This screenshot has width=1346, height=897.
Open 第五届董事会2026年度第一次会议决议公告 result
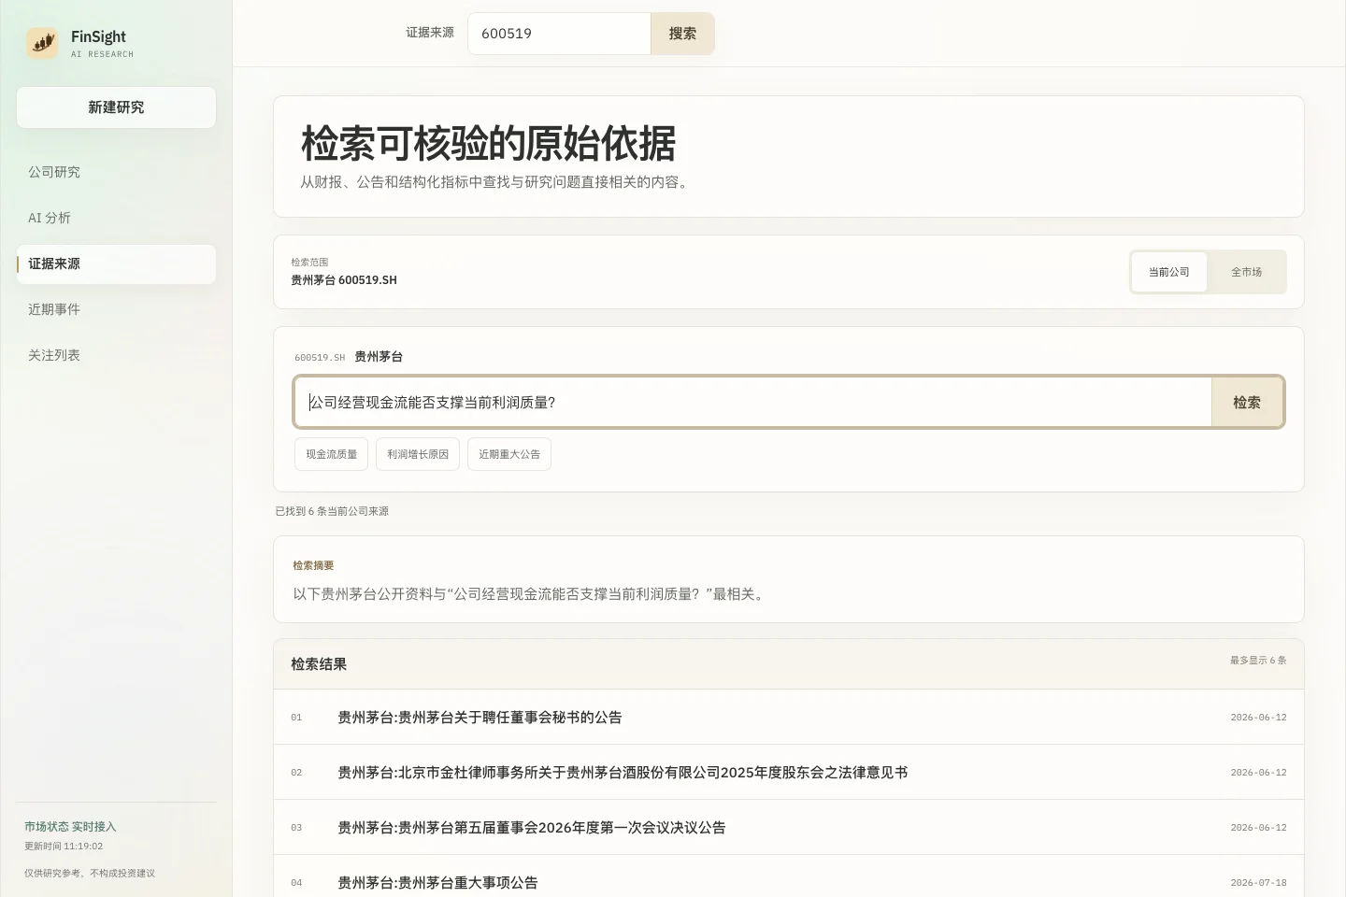789,827
